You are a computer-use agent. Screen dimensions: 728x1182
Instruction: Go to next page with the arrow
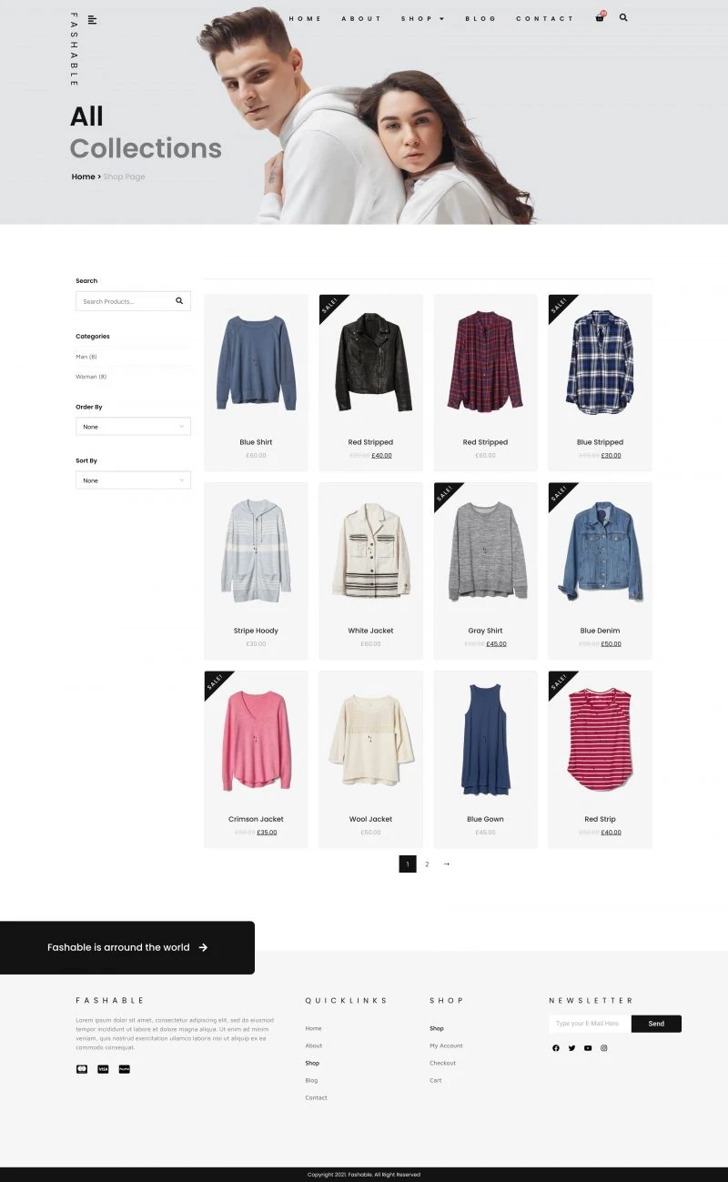(x=446, y=864)
